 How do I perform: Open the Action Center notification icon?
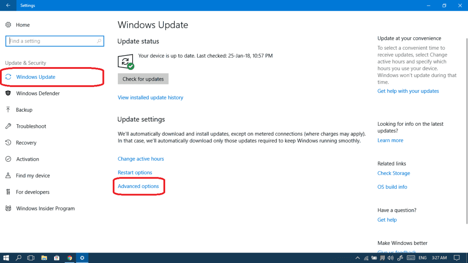tap(457, 258)
